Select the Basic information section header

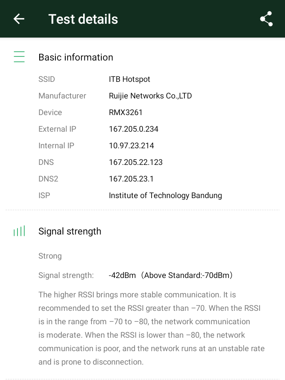pyautogui.click(x=76, y=57)
